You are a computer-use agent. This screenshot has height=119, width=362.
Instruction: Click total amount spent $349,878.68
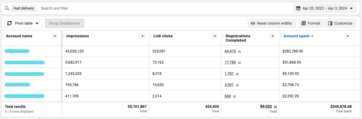pos(341,106)
